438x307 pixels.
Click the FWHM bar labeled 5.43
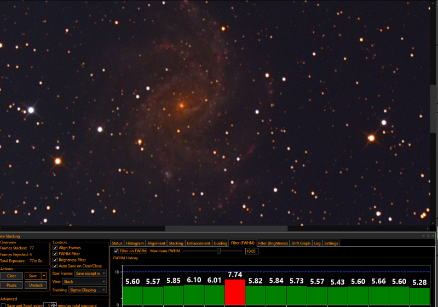[337, 296]
